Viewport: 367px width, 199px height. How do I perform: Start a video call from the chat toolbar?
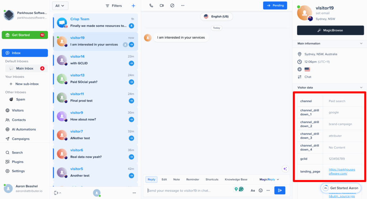pos(162,6)
